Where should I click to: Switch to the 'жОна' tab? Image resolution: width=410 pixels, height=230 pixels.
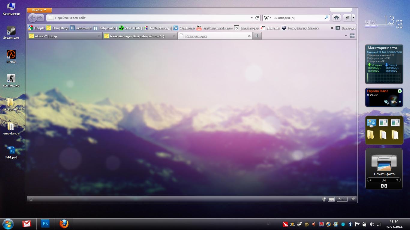[x=63, y=36]
